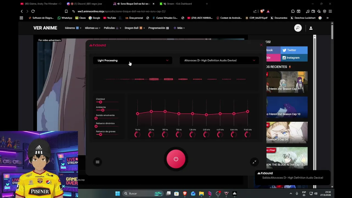Close the FxSound window with the X
Image resolution: width=352 pixels, height=198 pixels.
(261, 45)
